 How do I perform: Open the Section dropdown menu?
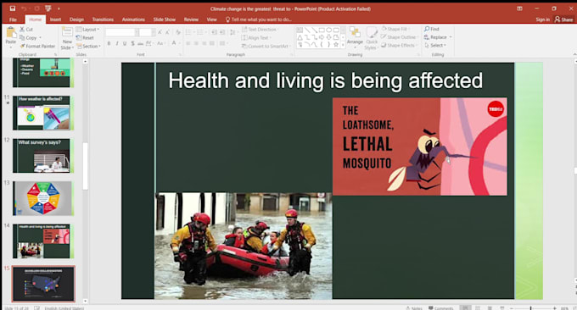tap(88, 47)
